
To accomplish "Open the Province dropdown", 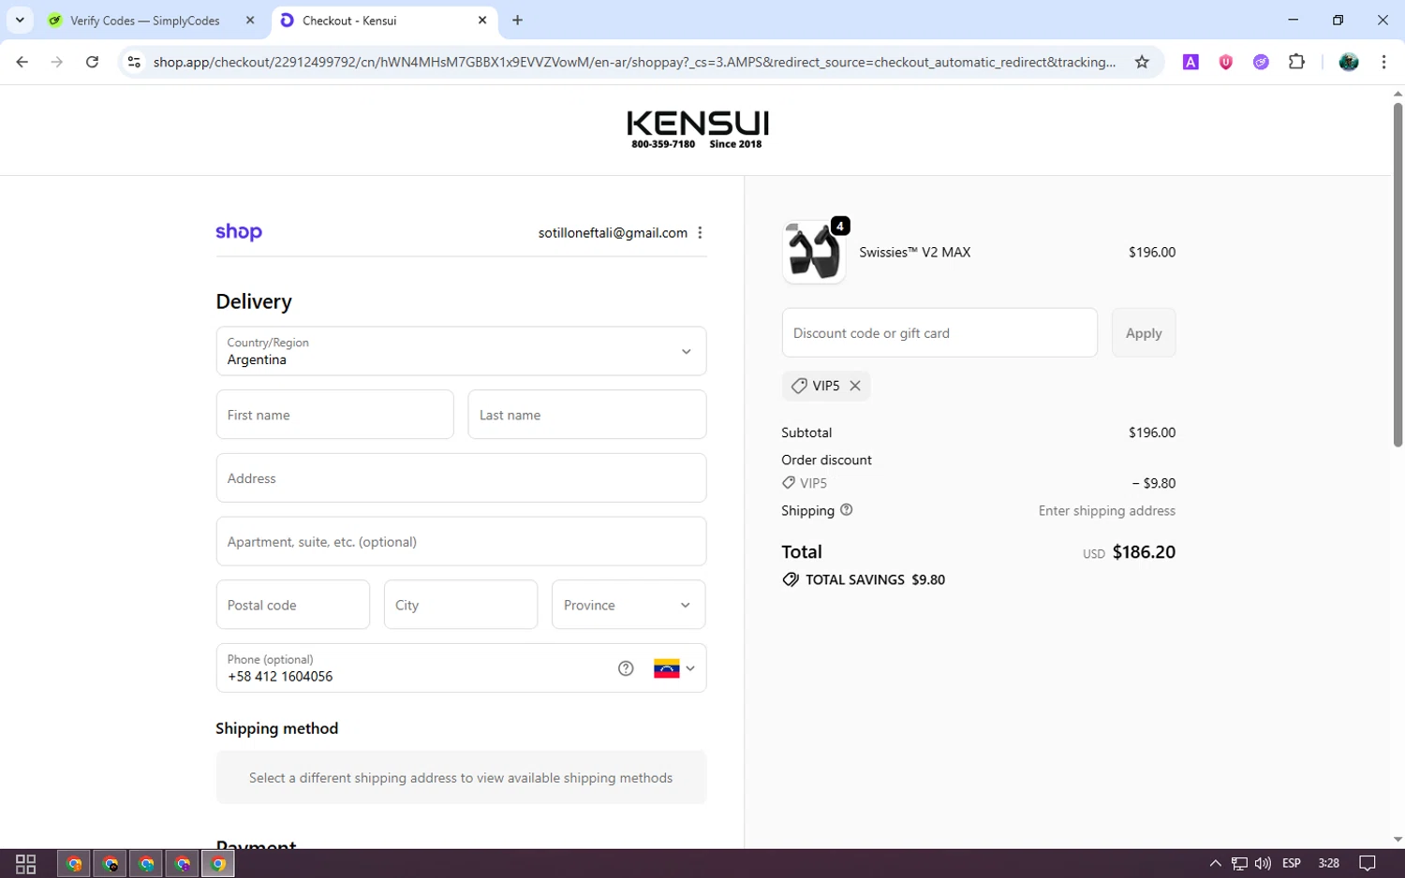I will coord(629,605).
